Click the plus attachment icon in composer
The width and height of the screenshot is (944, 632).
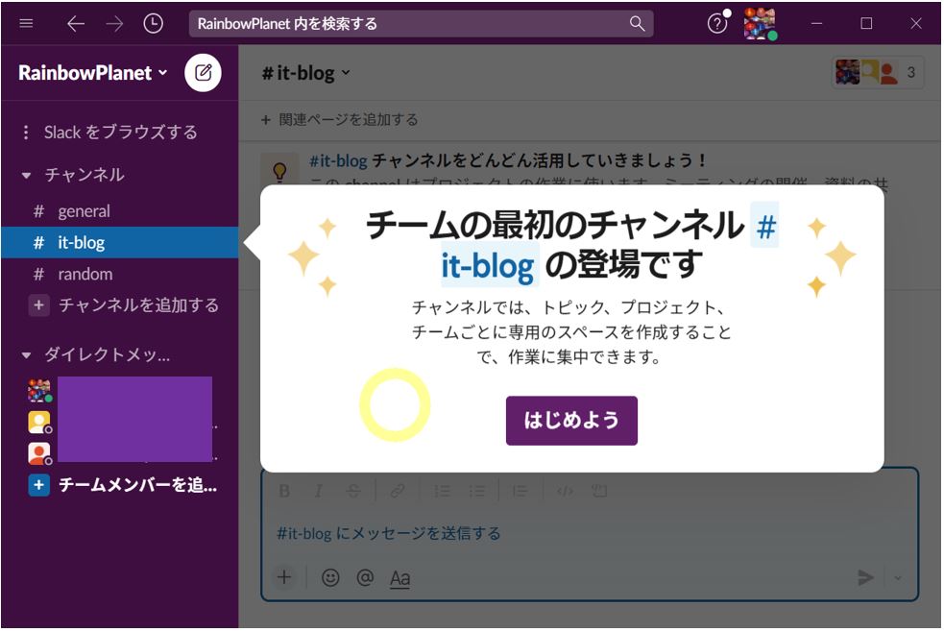click(x=284, y=577)
